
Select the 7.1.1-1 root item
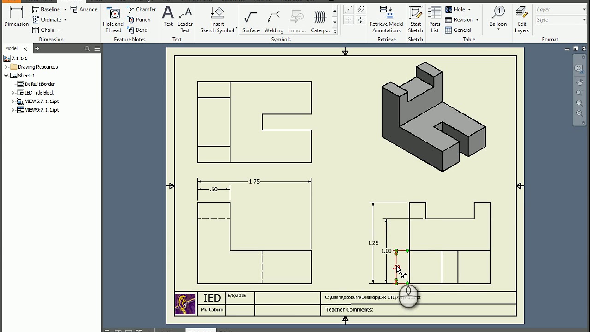[x=15, y=59]
